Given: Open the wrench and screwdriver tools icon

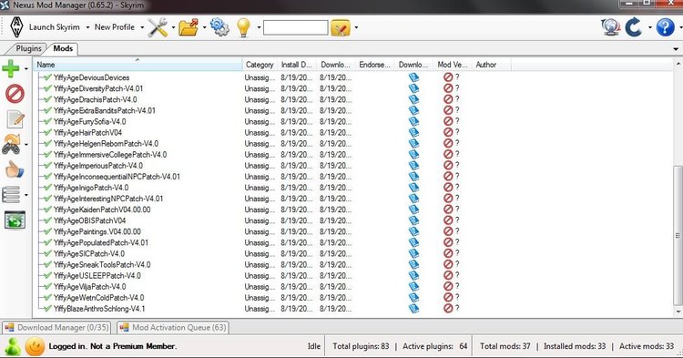Looking at the screenshot, I should (x=158, y=27).
